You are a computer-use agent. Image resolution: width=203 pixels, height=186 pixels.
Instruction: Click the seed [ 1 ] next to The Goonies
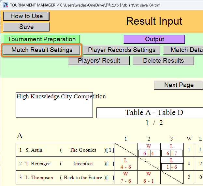[110, 150]
